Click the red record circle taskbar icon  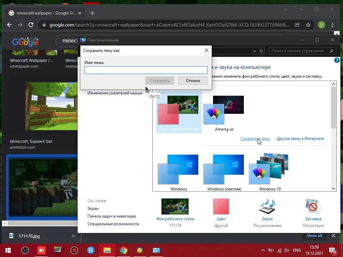point(74,250)
